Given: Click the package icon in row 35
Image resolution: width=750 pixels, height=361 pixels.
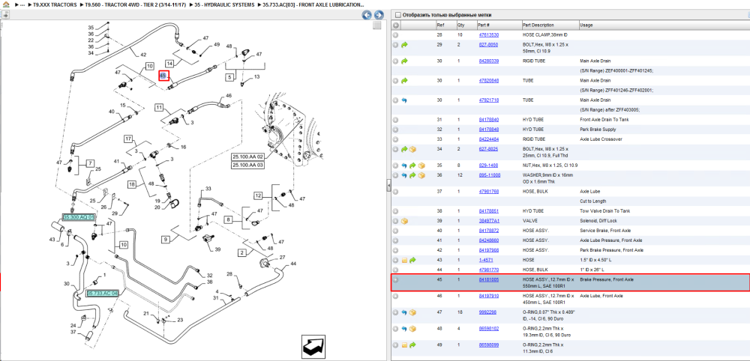Looking at the screenshot, I should (x=421, y=166).
